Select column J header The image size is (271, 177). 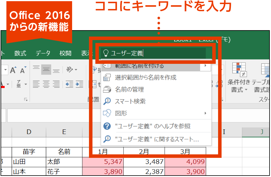(256, 132)
